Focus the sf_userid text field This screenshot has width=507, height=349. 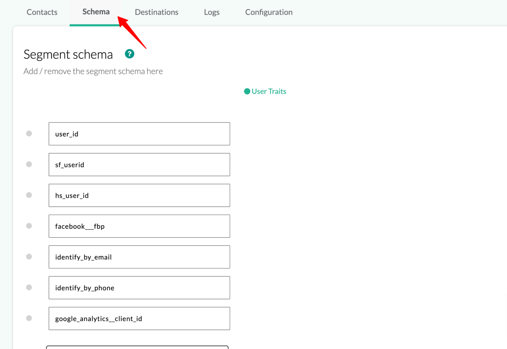(x=139, y=164)
